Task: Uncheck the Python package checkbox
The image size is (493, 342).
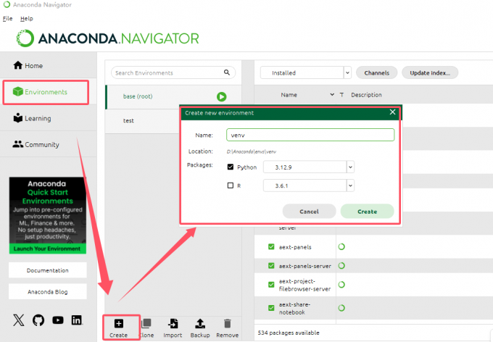Action: click(x=231, y=167)
